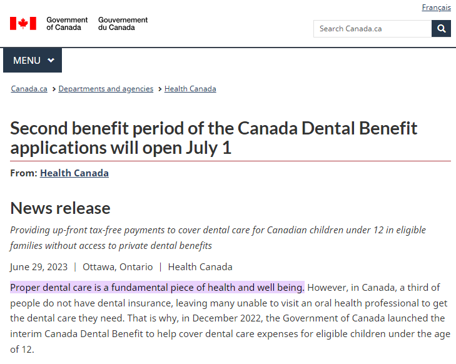This screenshot has width=456, height=364.
Task: Click the chevron arrow after Canada.ca breadcrumb
Action: click(x=54, y=89)
